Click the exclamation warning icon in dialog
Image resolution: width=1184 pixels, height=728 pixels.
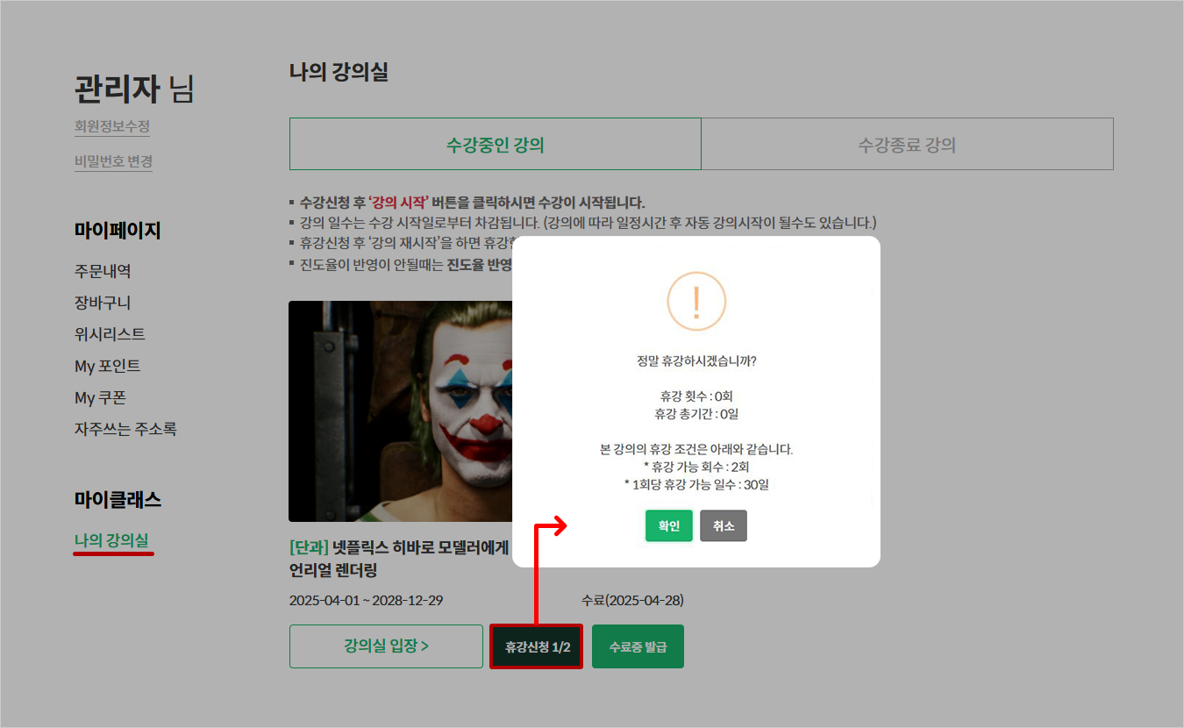point(696,302)
